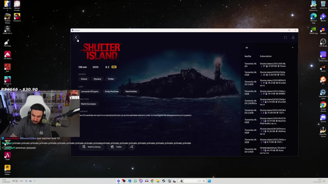Open the Stremio user profile icon

click(x=293, y=38)
